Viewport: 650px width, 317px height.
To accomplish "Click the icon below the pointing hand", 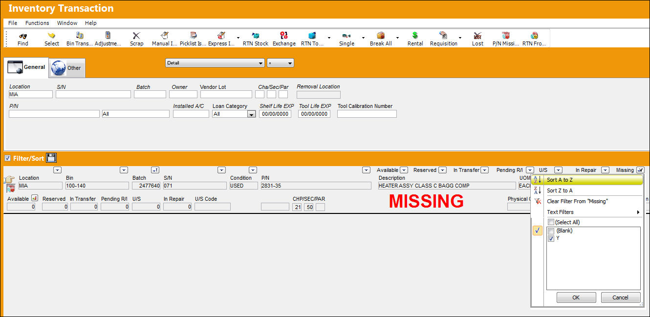I will point(11,189).
